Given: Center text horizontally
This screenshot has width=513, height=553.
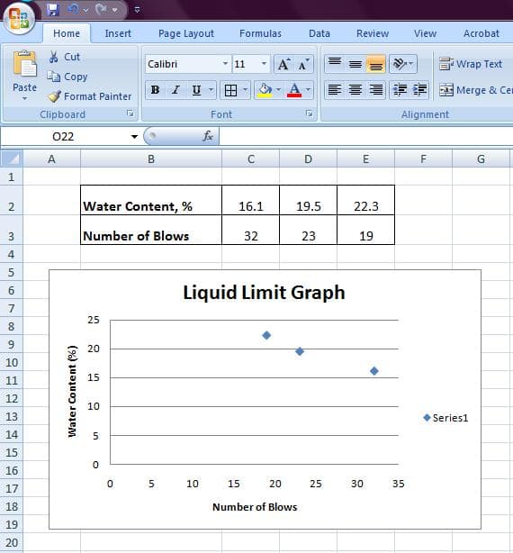Looking at the screenshot, I should (x=355, y=90).
